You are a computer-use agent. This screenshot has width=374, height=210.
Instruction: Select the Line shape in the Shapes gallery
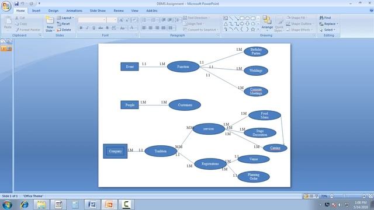click(231, 18)
